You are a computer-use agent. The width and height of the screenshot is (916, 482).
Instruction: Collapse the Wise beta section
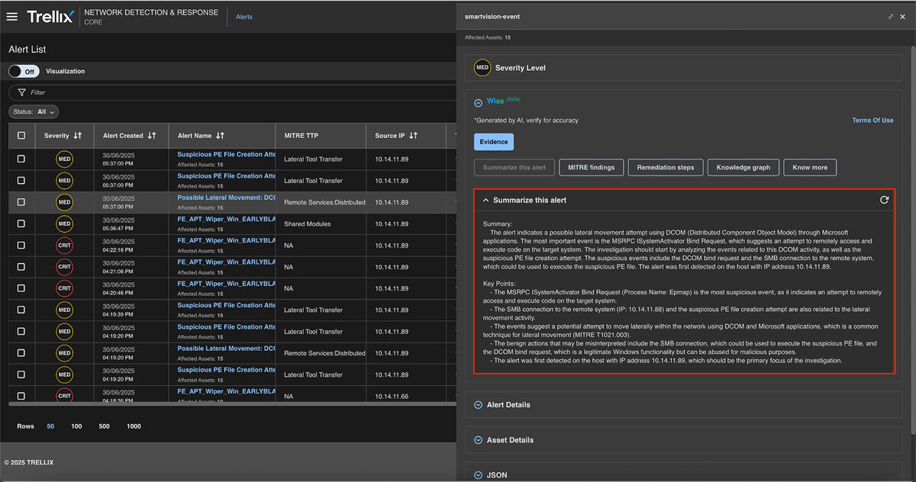click(478, 102)
